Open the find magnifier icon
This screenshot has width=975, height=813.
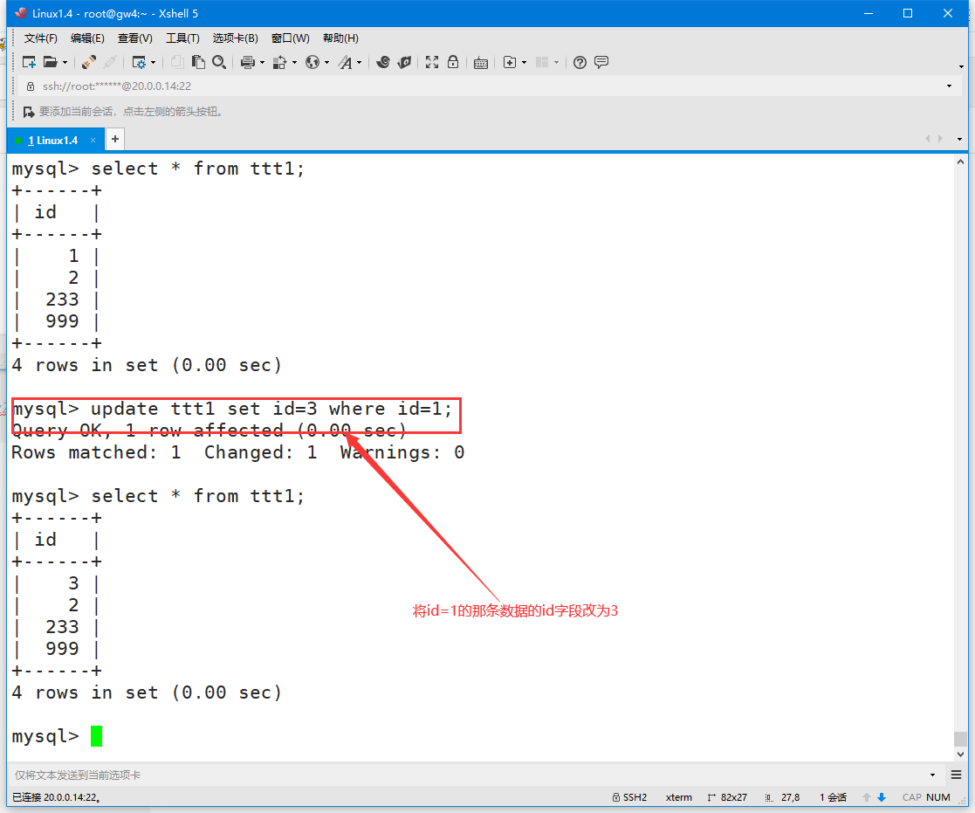(219, 62)
